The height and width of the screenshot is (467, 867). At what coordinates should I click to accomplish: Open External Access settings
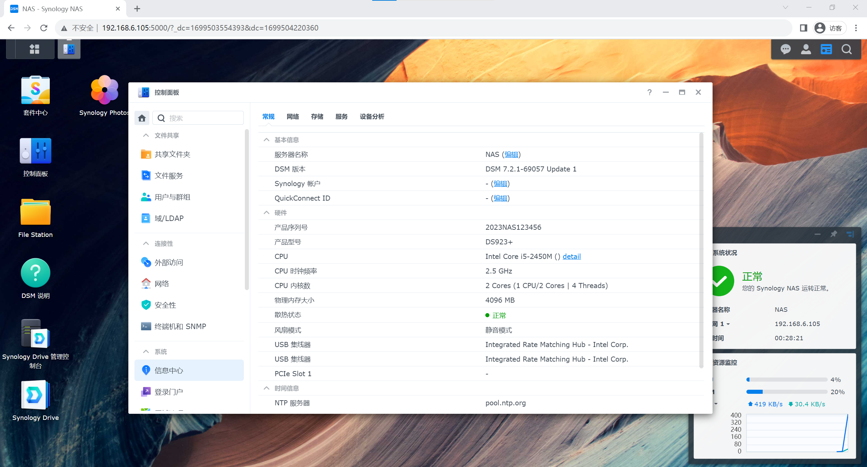[189, 262]
